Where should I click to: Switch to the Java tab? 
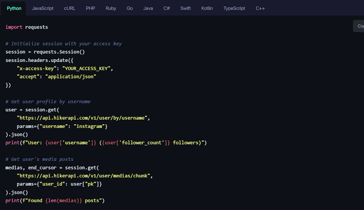click(x=148, y=9)
